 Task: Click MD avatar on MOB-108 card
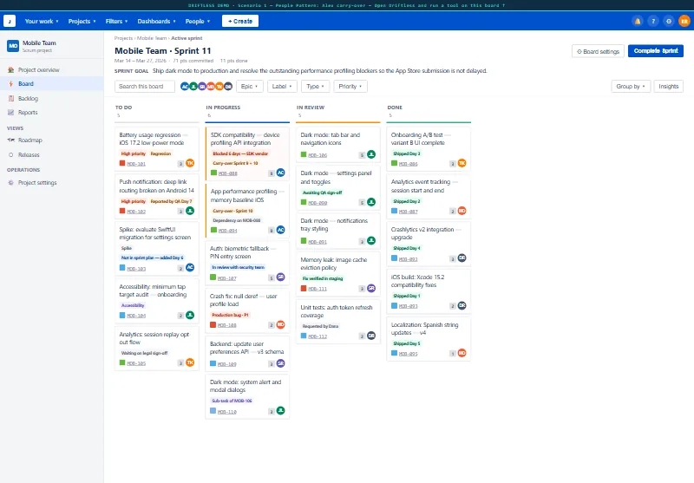point(280,324)
